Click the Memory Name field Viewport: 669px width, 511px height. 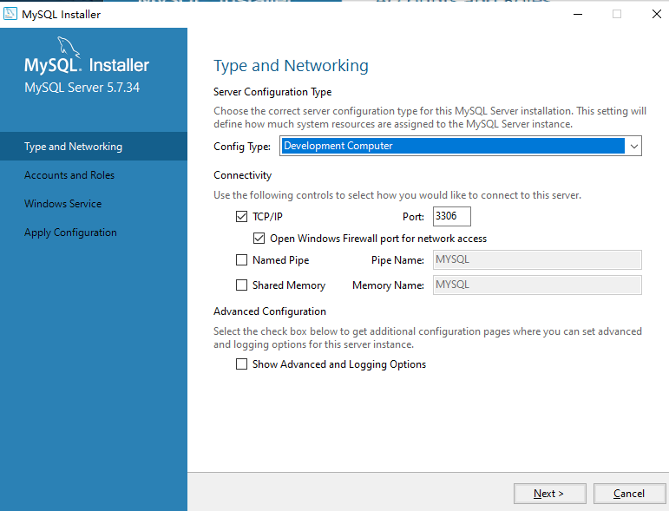click(x=537, y=285)
